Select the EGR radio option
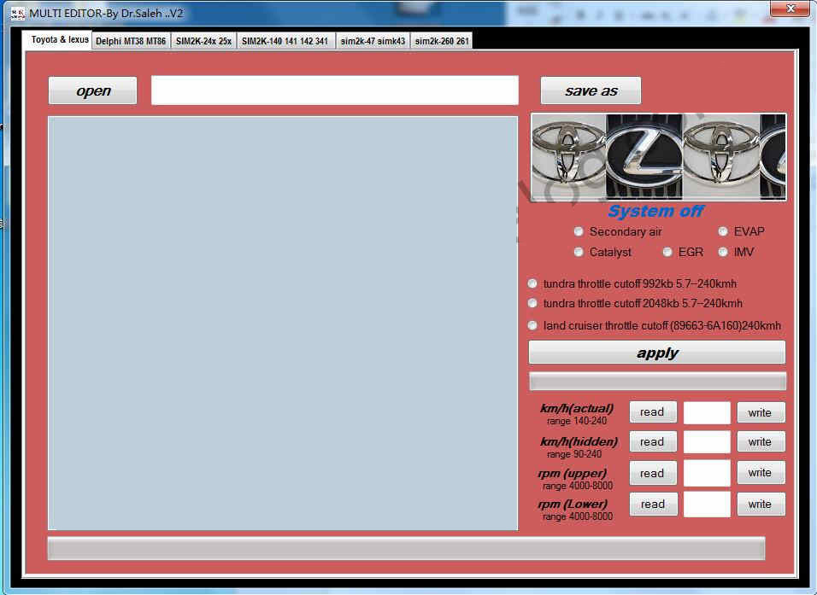This screenshot has width=817, height=595. click(683, 253)
